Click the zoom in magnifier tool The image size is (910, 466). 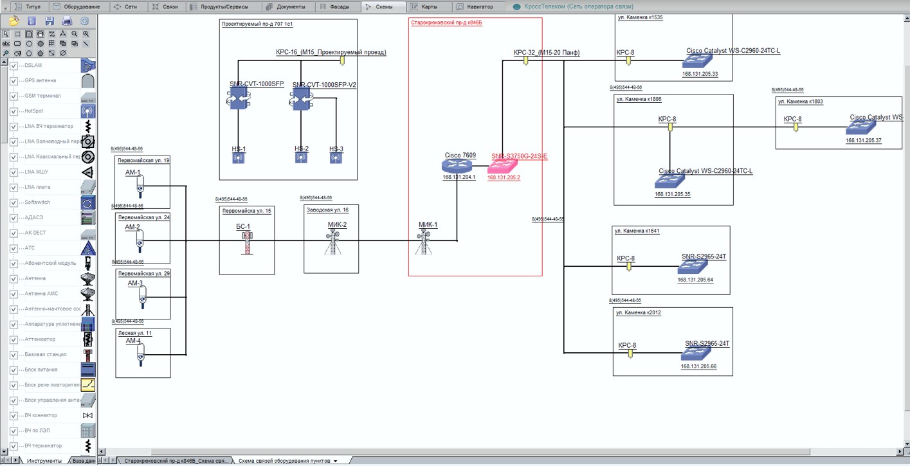click(x=86, y=34)
